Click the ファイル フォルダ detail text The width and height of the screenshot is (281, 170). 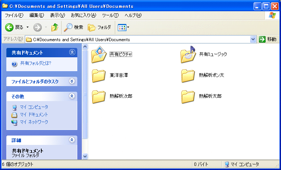coord(25,155)
